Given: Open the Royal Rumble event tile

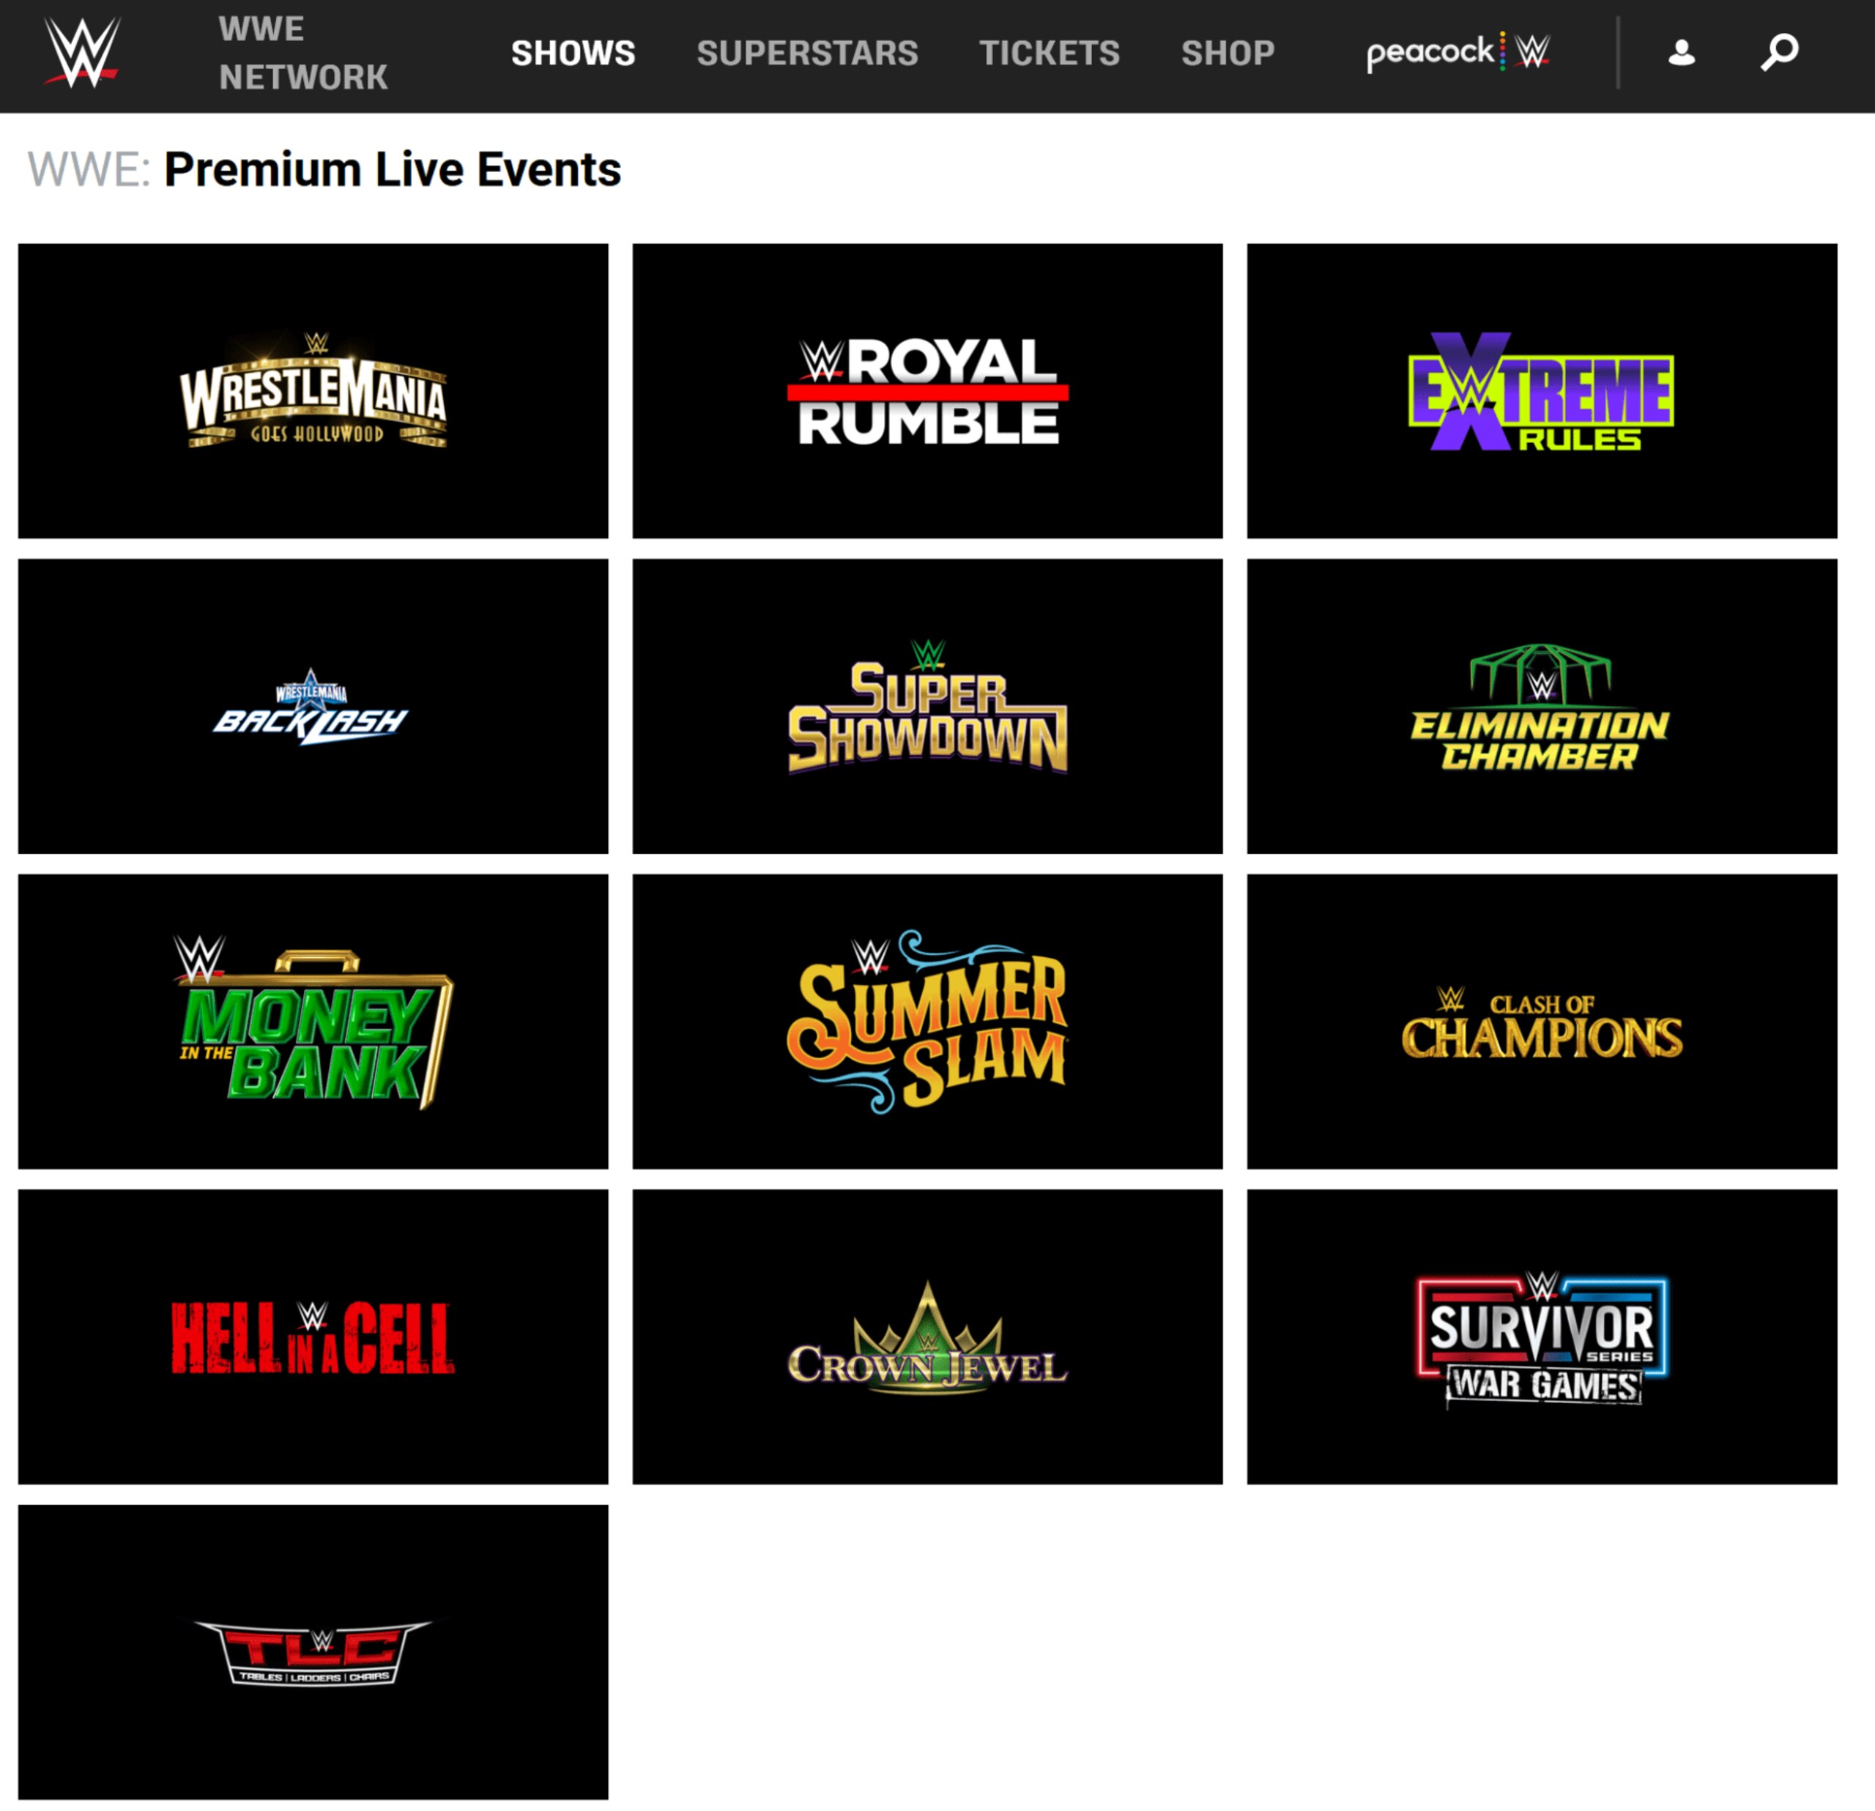Looking at the screenshot, I should click(x=927, y=390).
